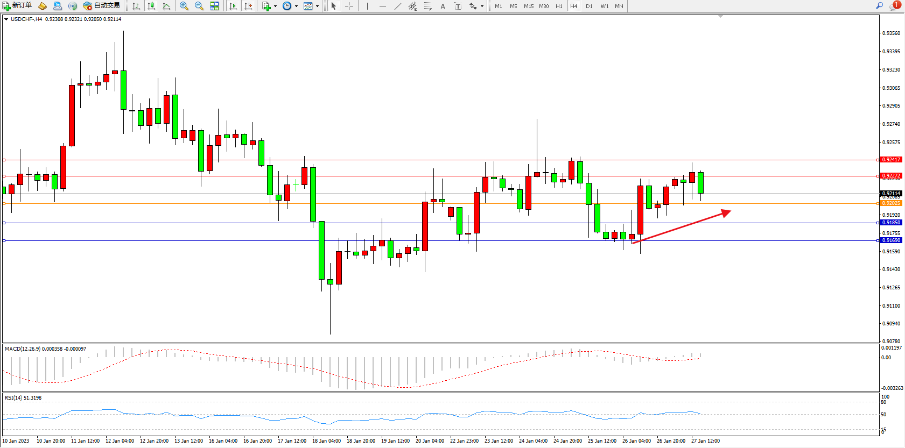905x448 pixels.
Task: Toggle AutoTrading (自动交易) button
Action: [x=101, y=6]
